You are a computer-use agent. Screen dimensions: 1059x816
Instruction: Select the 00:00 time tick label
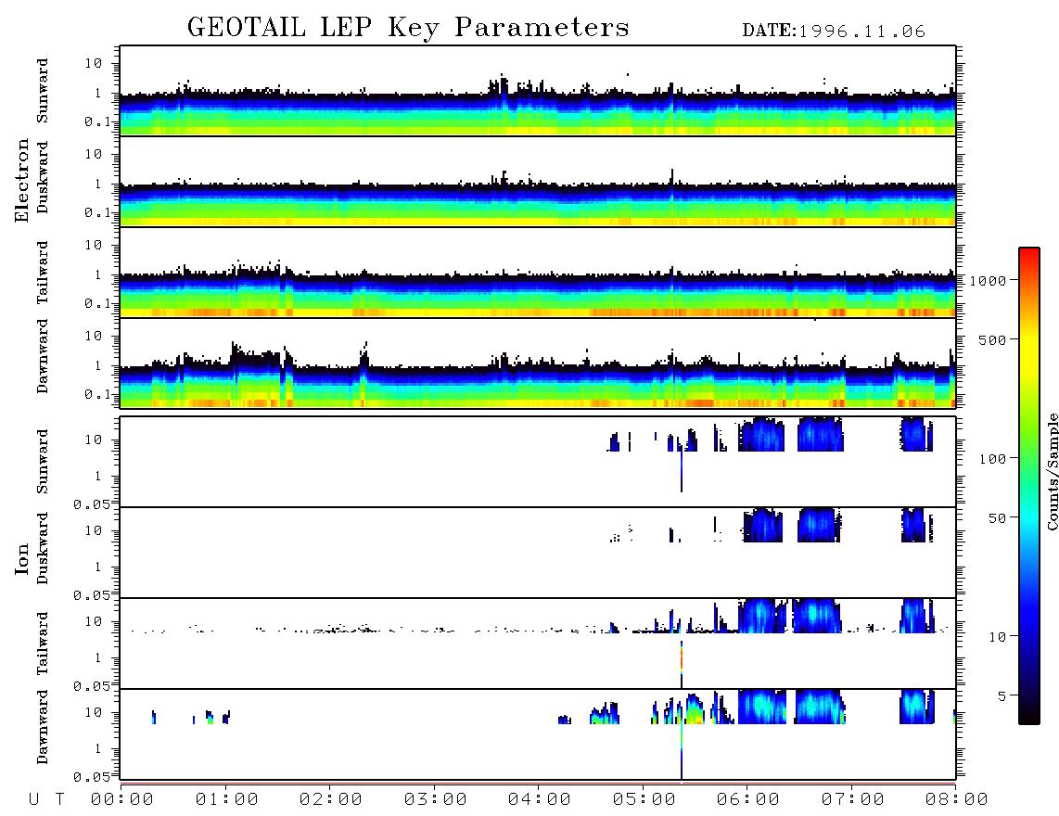click(122, 800)
